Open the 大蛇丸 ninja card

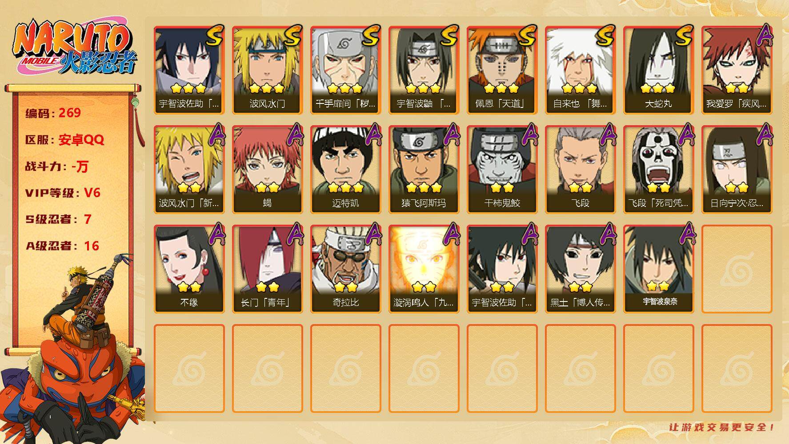[658, 70]
